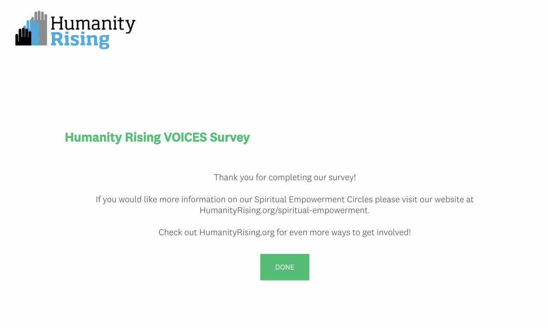Image resolution: width=548 pixels, height=328 pixels.
Task: Click the word VOICES in the heading
Action: (x=185, y=137)
